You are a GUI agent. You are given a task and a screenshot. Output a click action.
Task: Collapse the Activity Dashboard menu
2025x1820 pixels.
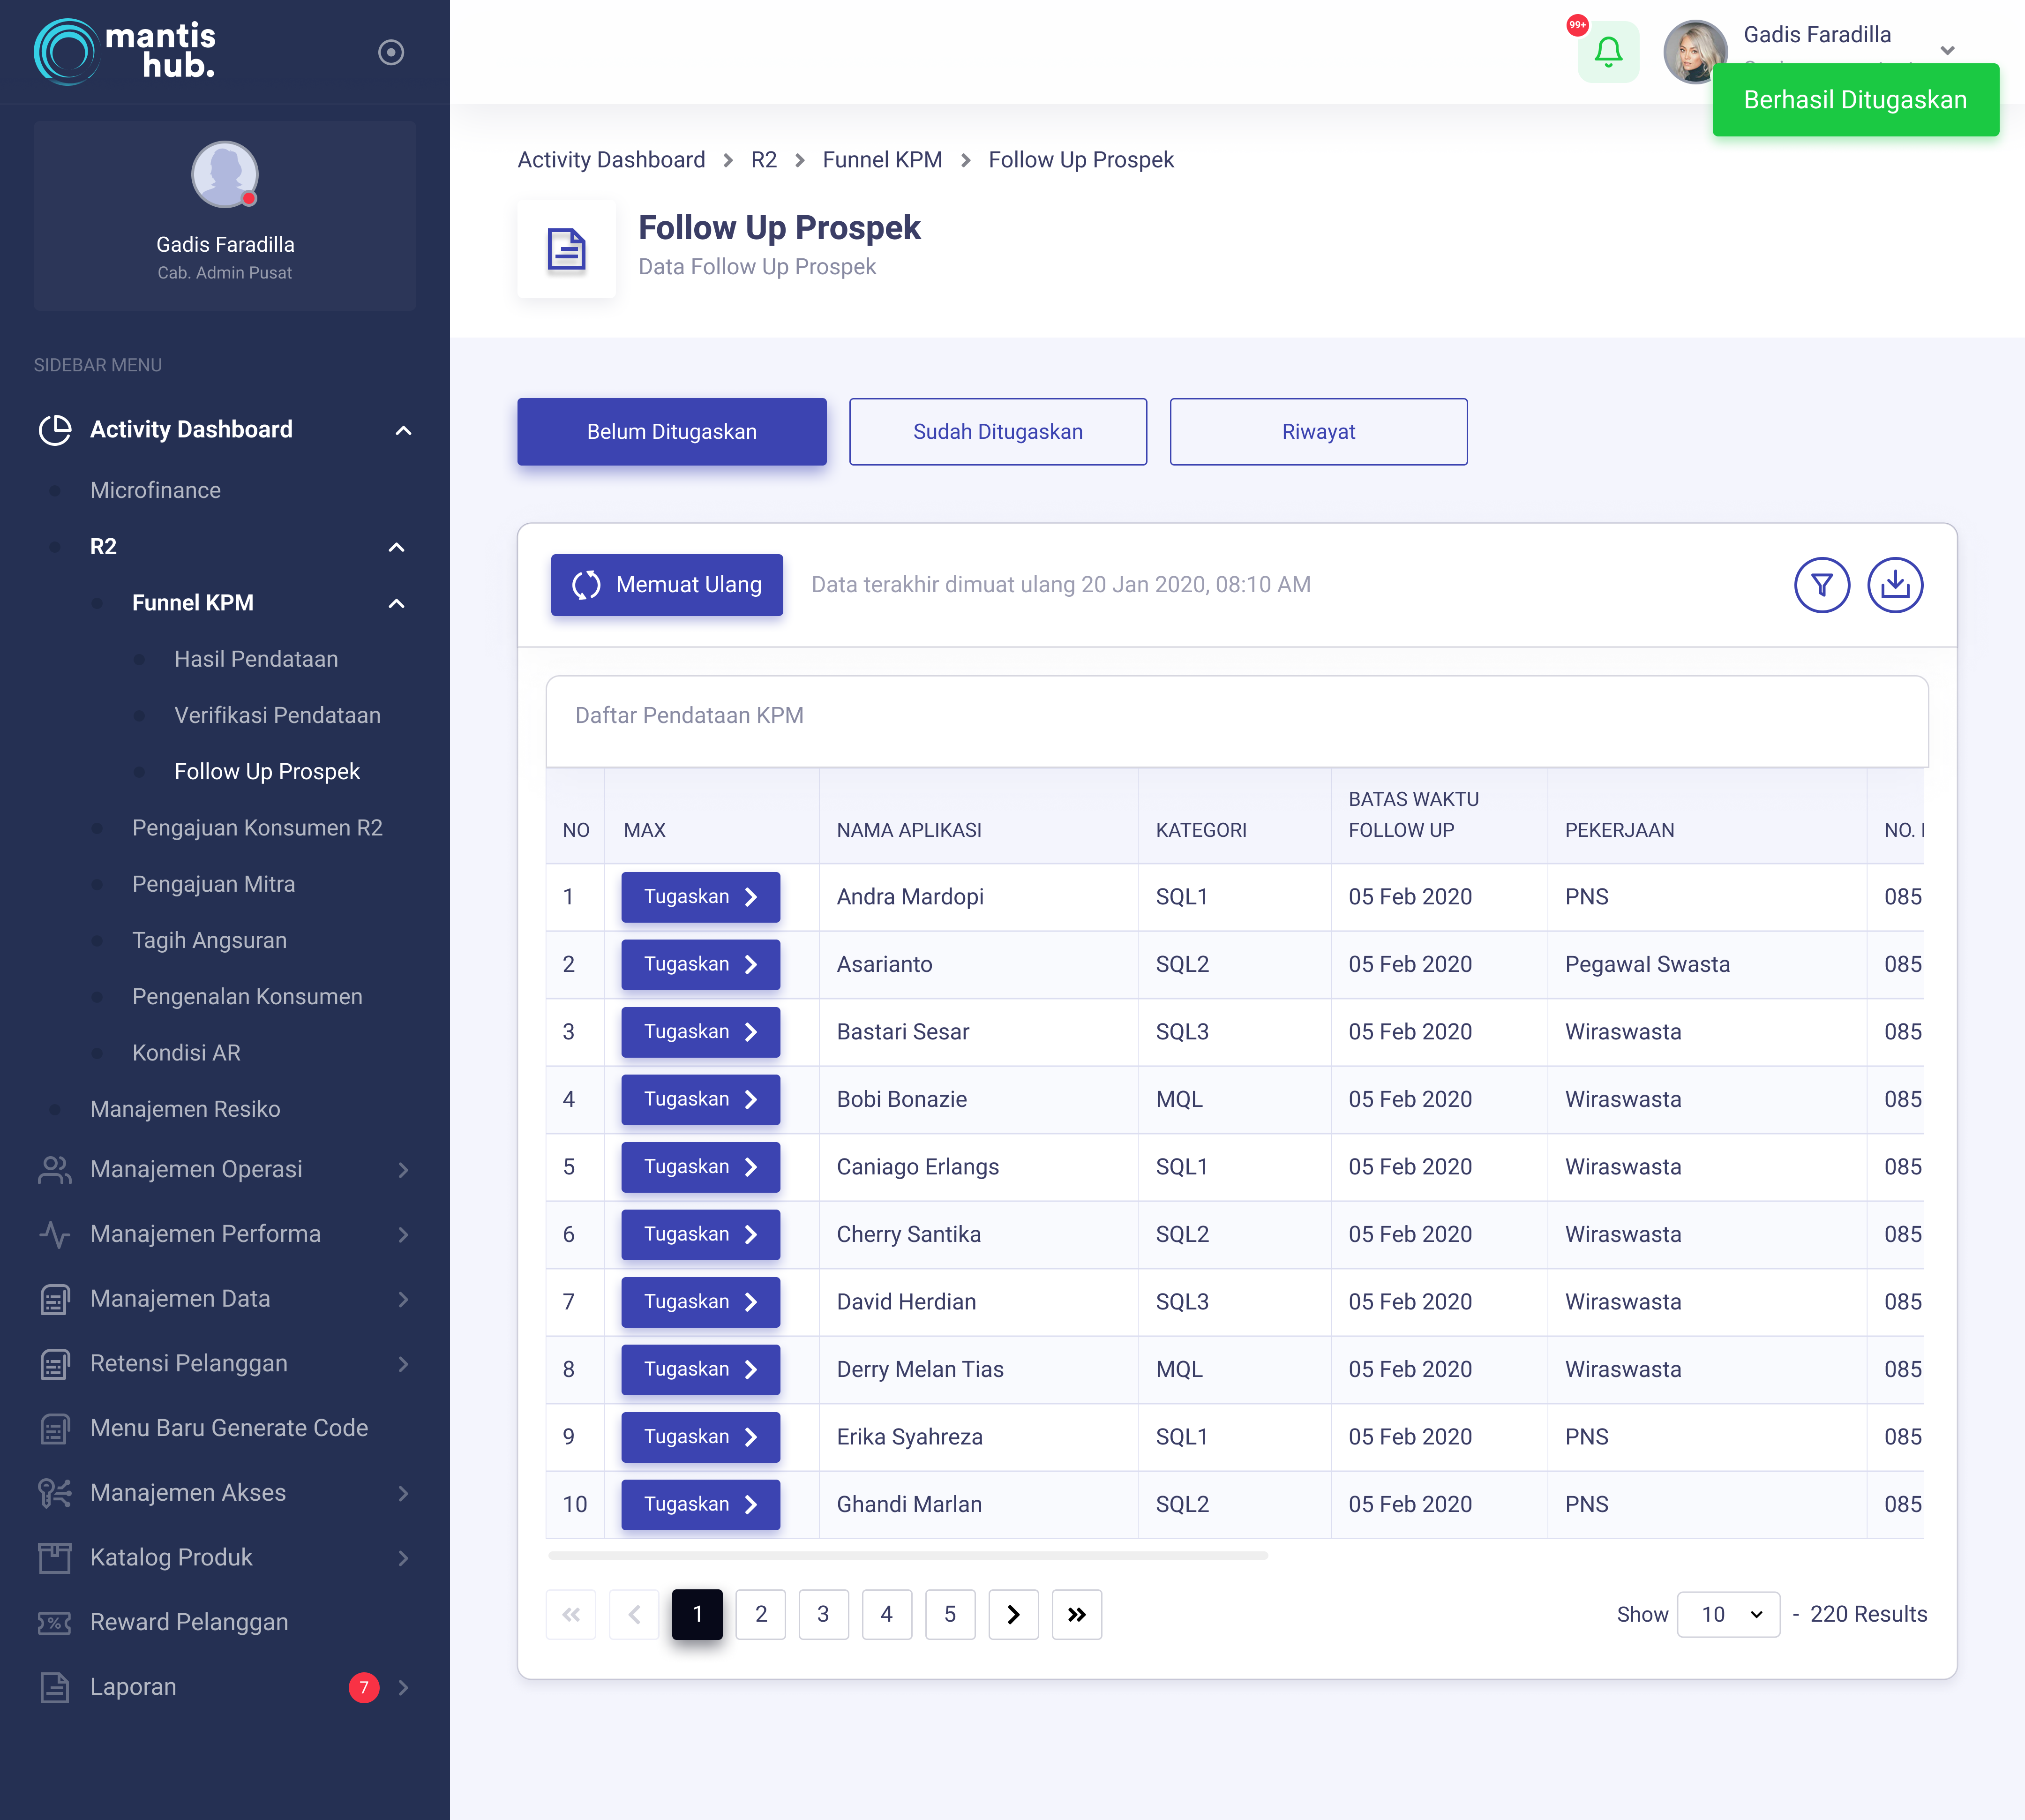pyautogui.click(x=403, y=430)
